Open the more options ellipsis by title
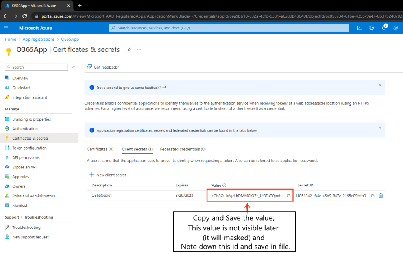The width and height of the screenshot is (403, 254). [139, 50]
